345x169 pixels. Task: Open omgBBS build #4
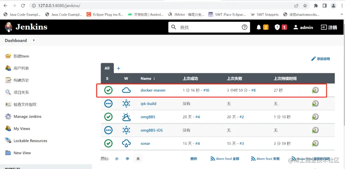197,117
